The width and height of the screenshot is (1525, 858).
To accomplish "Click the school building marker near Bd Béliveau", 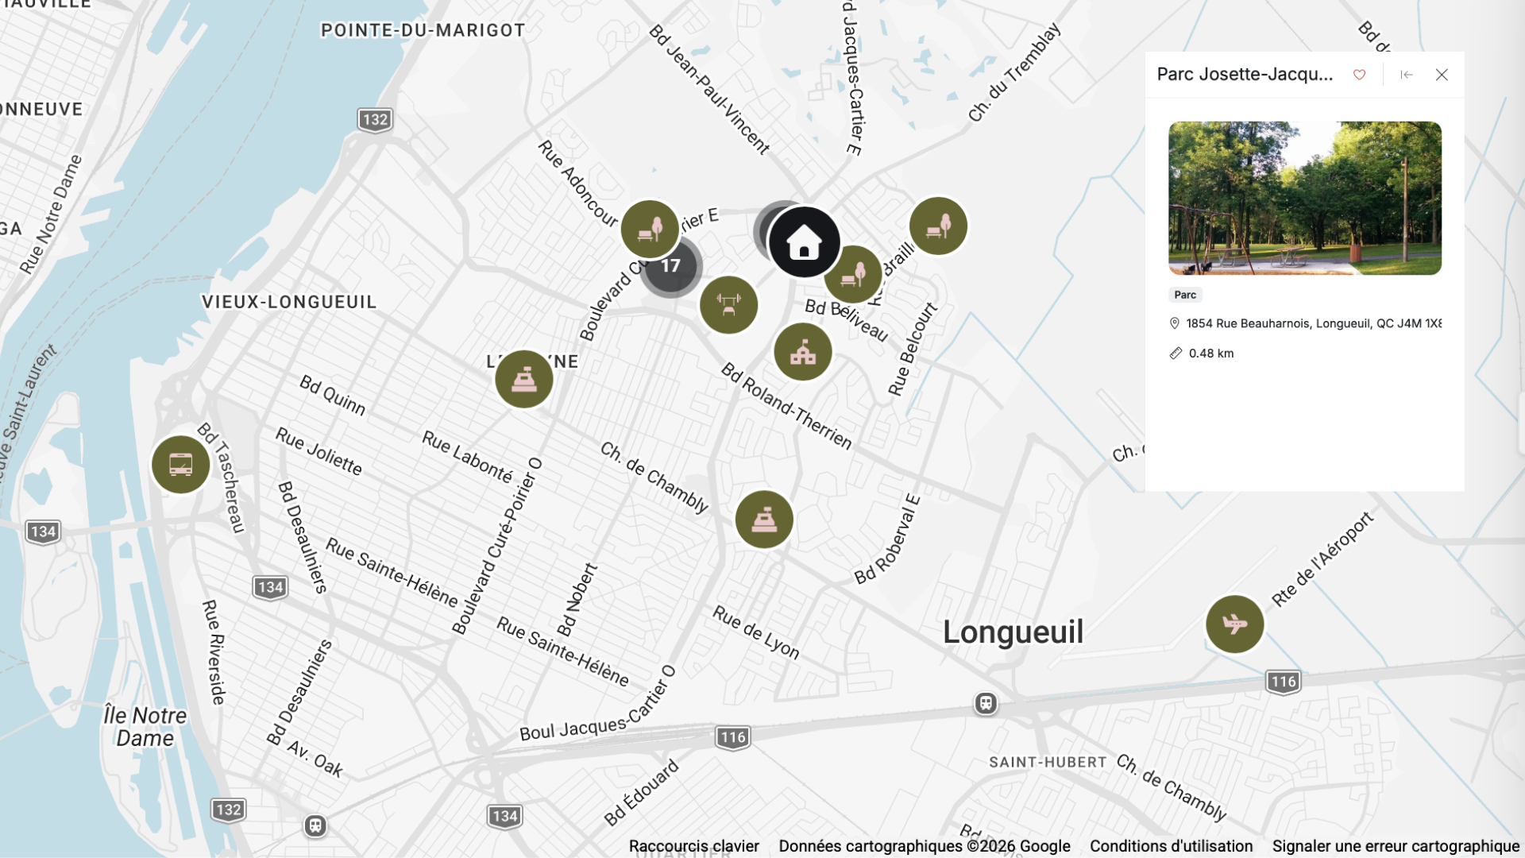I will point(802,352).
